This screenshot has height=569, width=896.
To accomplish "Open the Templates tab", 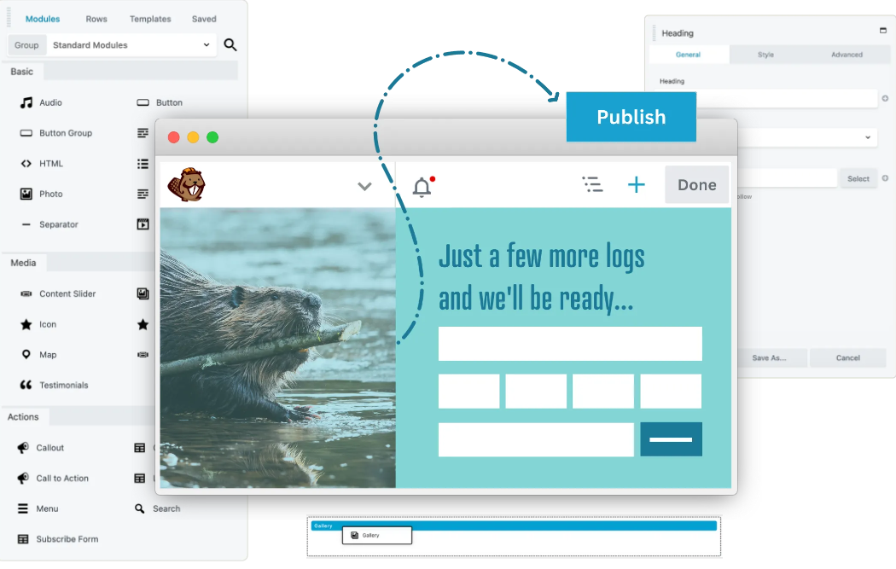I will click(149, 19).
